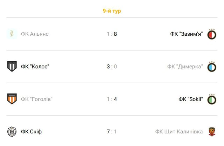
Task: Open the ФК Альянс team name link
Action: [35, 34]
